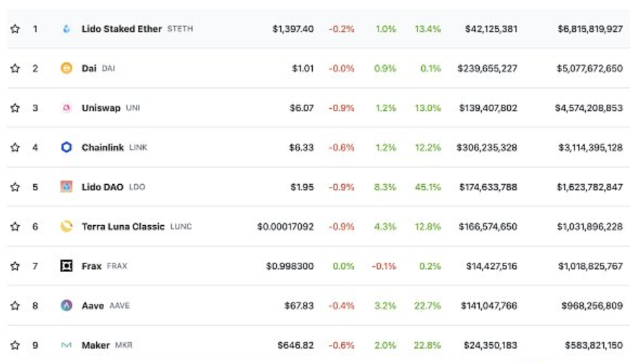Click the 45.1% weekly change value

(x=428, y=187)
